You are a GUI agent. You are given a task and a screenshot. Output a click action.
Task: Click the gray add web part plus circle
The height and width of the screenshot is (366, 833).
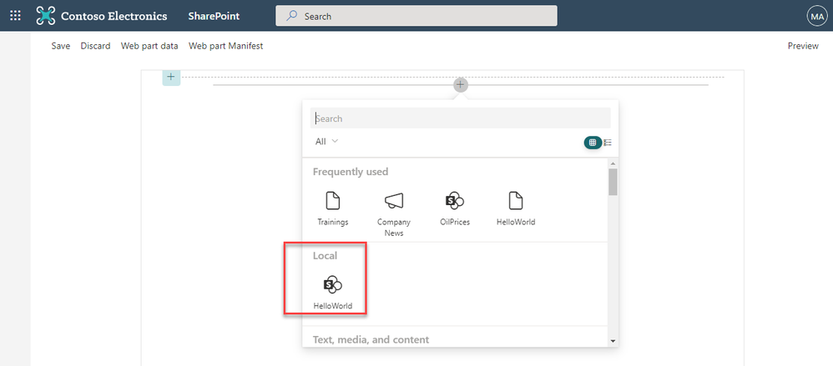pos(461,84)
